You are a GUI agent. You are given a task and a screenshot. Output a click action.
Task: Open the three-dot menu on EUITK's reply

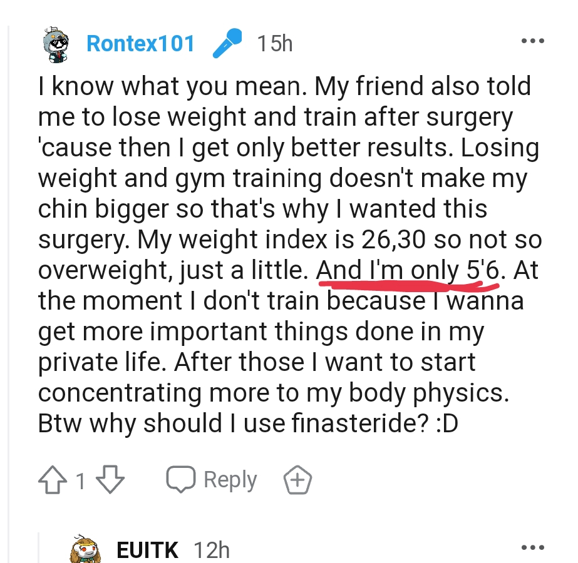pyautogui.click(x=533, y=547)
